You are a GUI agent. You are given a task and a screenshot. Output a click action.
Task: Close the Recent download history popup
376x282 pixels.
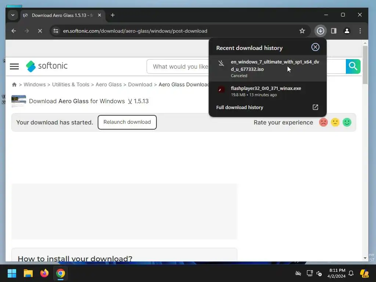tap(315, 47)
